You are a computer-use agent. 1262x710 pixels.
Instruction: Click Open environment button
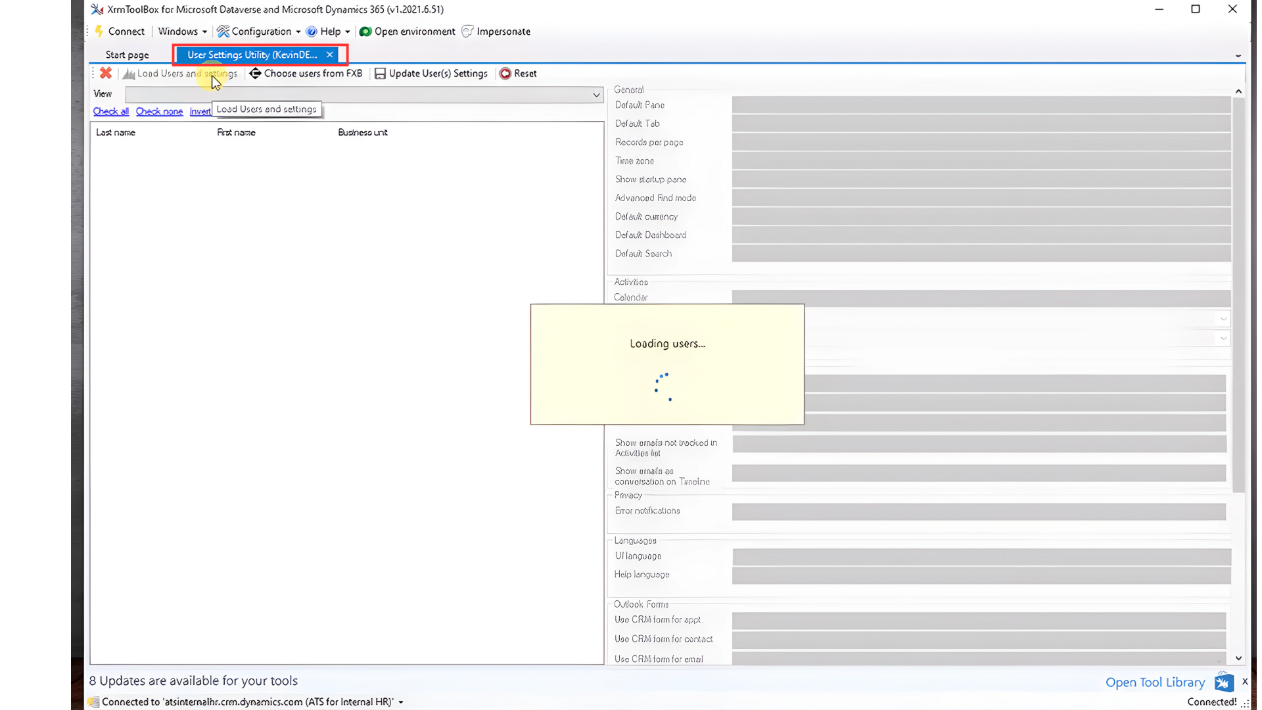(408, 31)
